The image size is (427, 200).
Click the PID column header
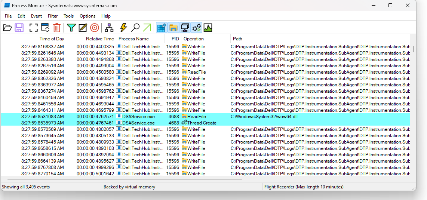173,39
